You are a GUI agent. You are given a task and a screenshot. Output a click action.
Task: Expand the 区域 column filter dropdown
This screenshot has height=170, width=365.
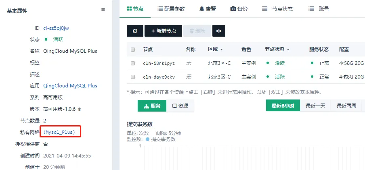pyautogui.click(x=221, y=50)
